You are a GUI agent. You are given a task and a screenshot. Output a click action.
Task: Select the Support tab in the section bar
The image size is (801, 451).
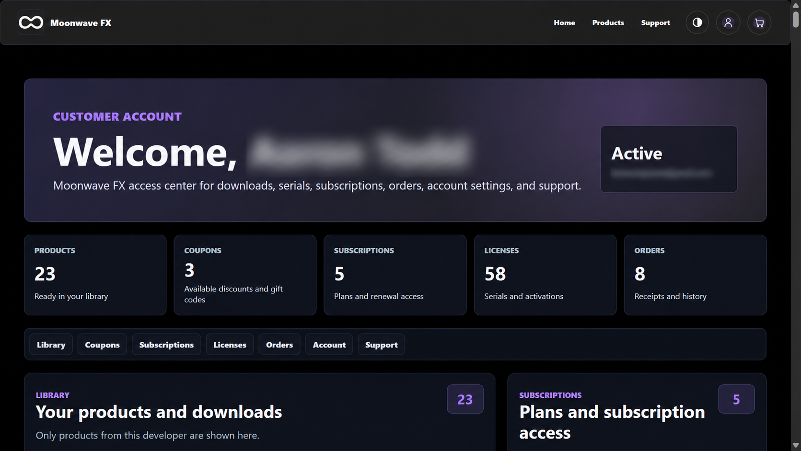381,345
